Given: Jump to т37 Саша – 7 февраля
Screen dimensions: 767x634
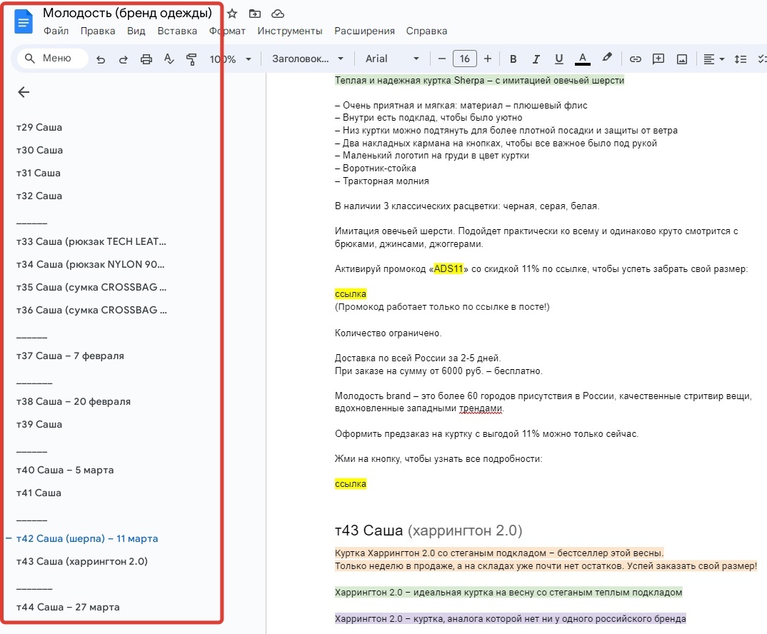Looking at the screenshot, I should 70,356.
